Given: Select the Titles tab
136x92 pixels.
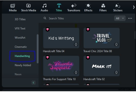Looking at the screenshot, I should [x=59, y=8].
